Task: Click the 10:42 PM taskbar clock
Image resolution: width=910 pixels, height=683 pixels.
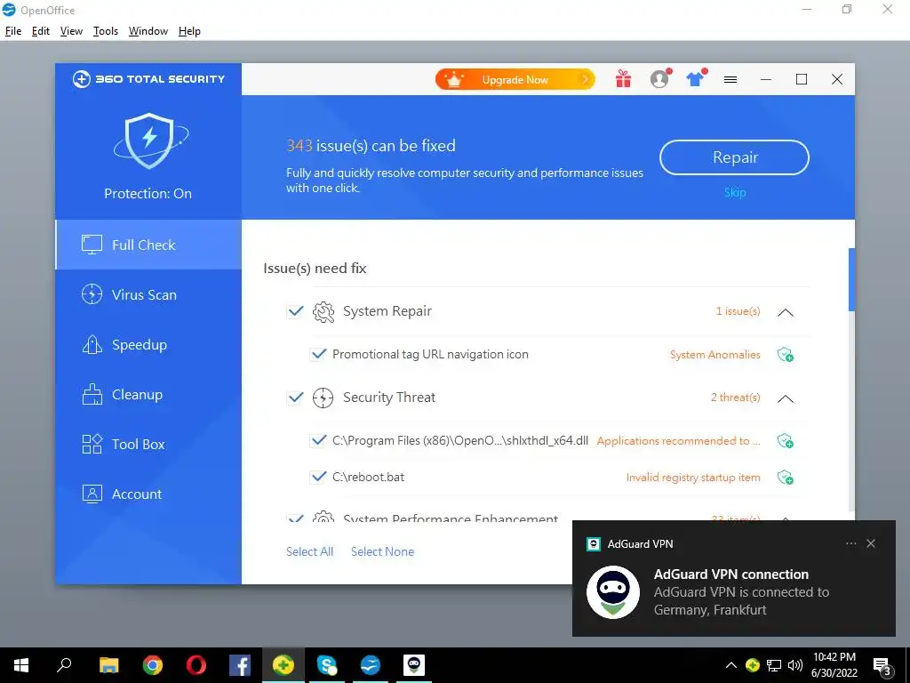Action: [834, 657]
